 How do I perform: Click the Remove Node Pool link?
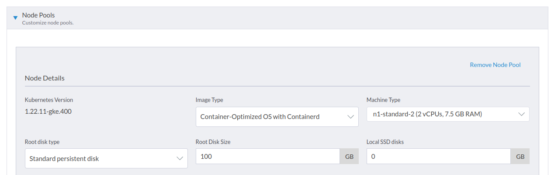coord(495,65)
